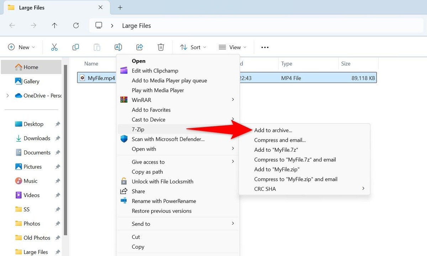Viewport: 427px width, 256px height.
Task: Click the OneDrive cloud icon
Action: click(19, 95)
